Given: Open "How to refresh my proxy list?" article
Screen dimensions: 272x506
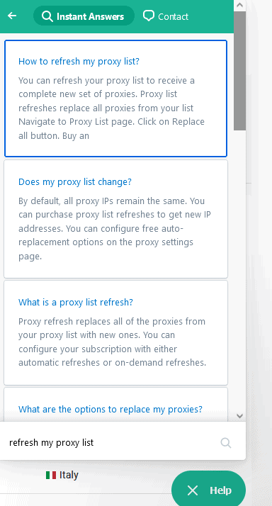Looking at the screenshot, I should tap(79, 62).
